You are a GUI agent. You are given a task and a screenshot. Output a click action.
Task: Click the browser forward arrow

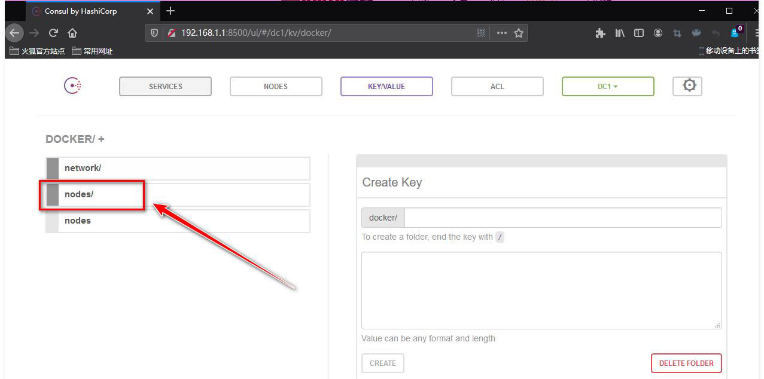coord(34,33)
